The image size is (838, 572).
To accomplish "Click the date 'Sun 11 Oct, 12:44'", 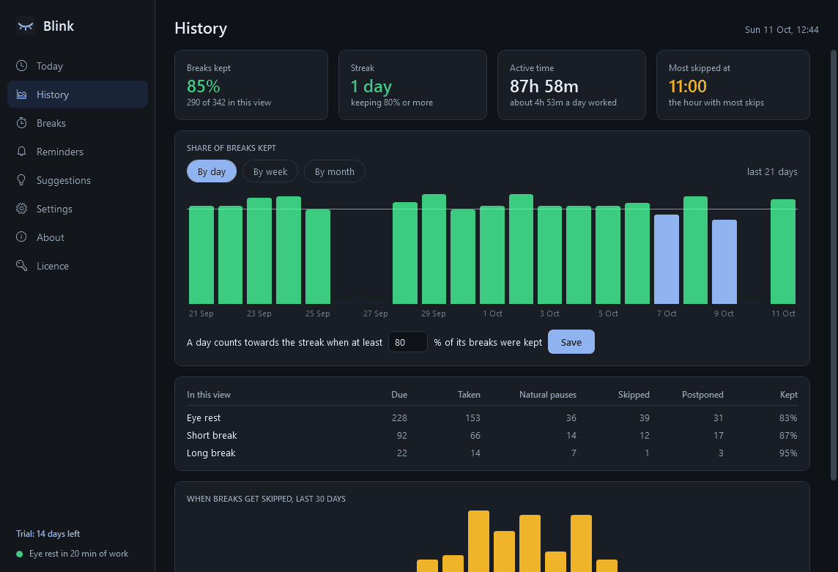I will coord(782,29).
